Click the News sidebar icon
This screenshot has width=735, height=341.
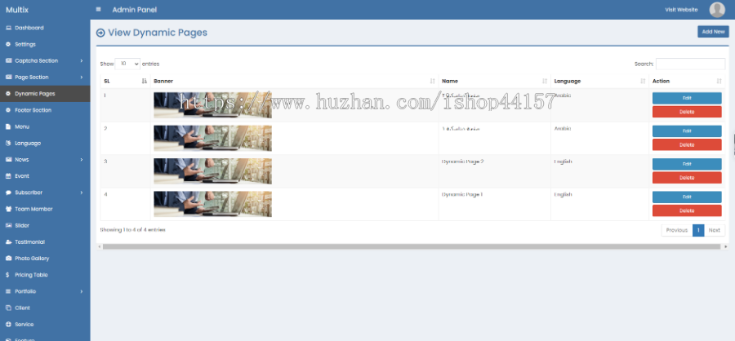(x=8, y=159)
